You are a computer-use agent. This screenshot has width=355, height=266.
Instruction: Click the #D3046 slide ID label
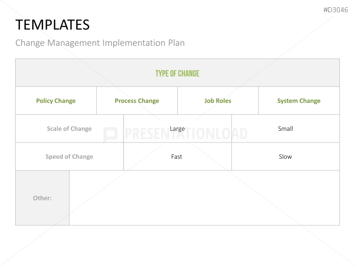(x=335, y=10)
